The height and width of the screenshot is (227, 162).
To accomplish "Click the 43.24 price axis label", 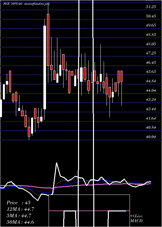I will pos(151,100).
